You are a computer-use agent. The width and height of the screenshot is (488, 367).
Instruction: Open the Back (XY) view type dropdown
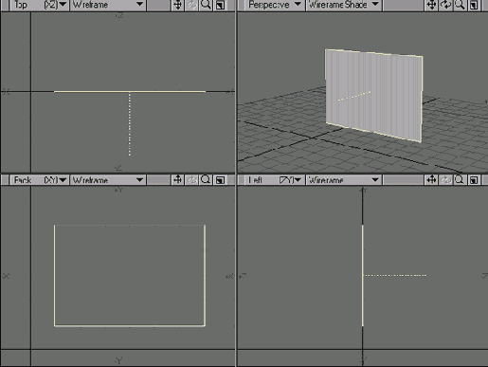[39, 180]
